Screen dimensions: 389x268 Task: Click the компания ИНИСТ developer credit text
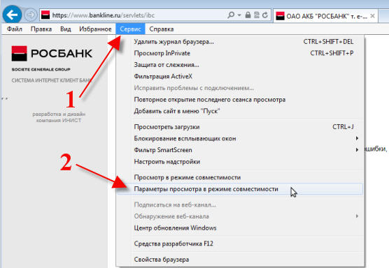pyautogui.click(x=59, y=121)
